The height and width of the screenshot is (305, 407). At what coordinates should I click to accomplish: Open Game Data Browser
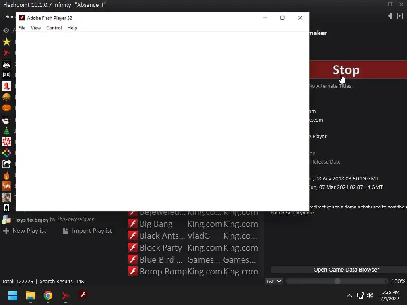[339, 270]
